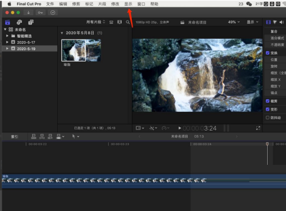Click the 索引 index button
The height and width of the screenshot is (211, 286).
click(14, 137)
